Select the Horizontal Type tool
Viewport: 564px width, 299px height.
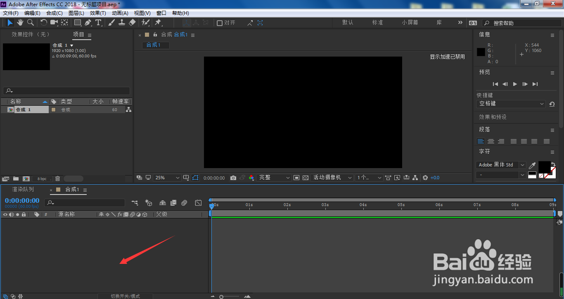98,23
